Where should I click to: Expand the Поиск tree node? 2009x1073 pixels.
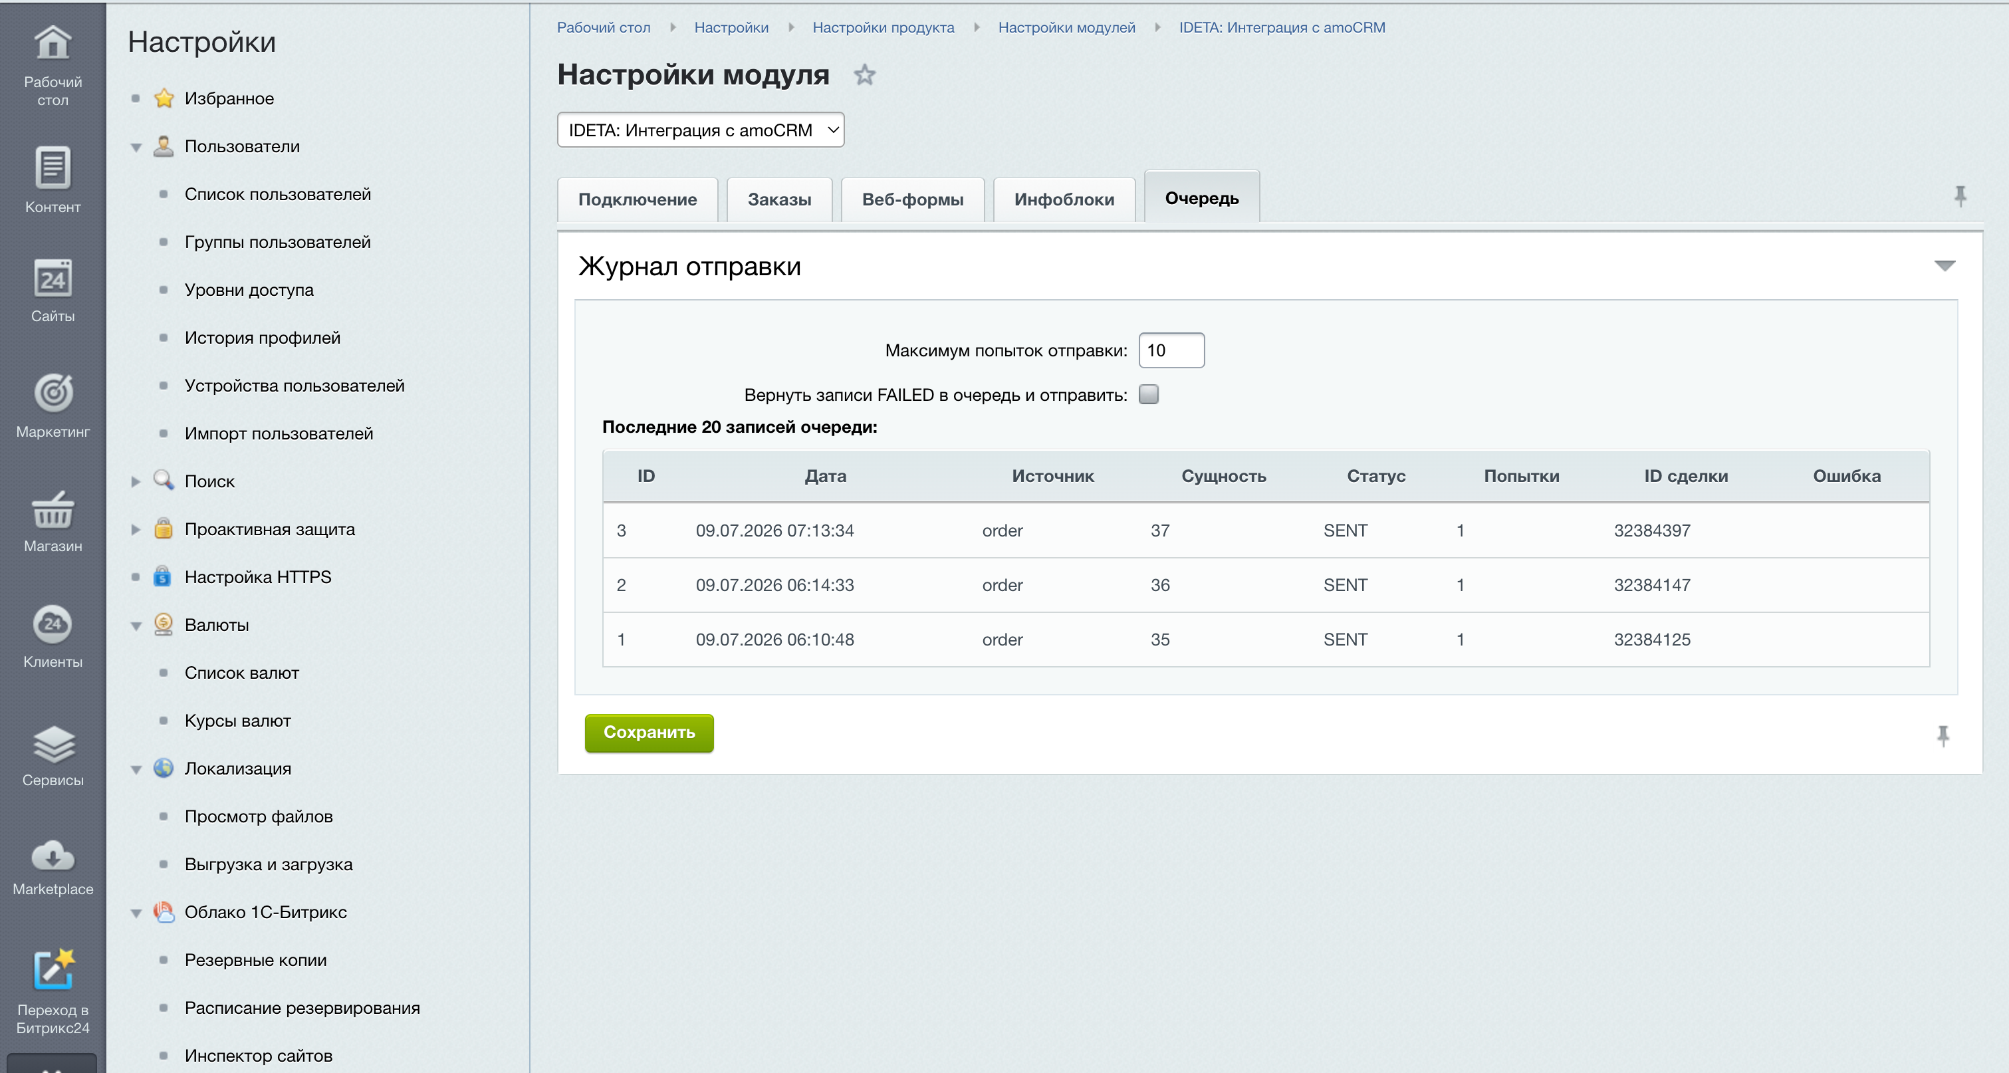point(136,481)
